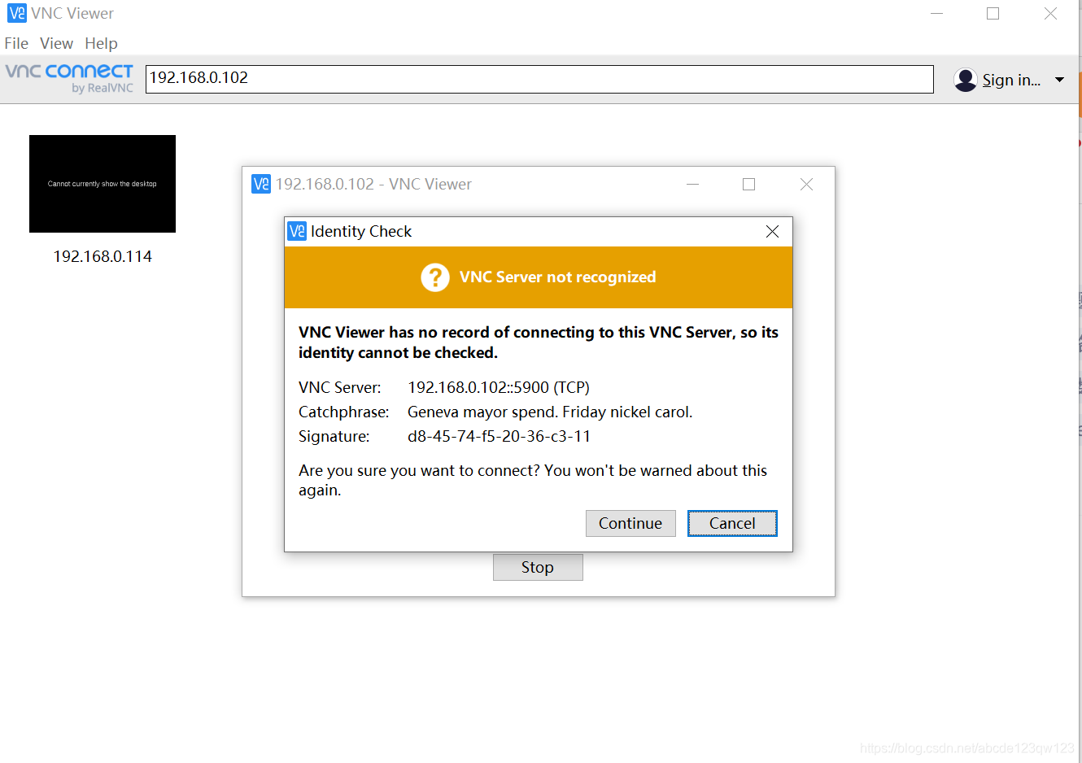This screenshot has width=1082, height=763.
Task: Click the Stop button in connection window
Action: [x=538, y=567]
